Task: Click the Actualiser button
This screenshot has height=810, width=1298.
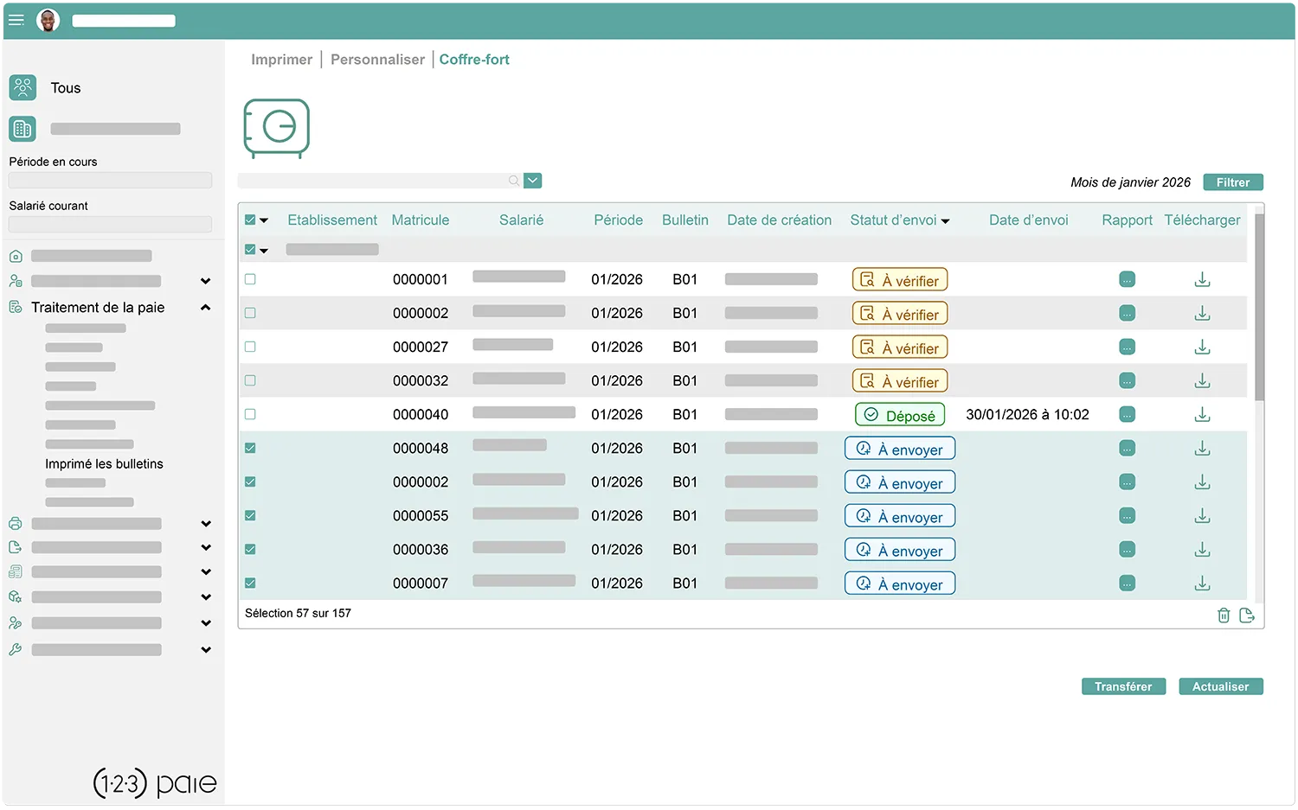Action: (1220, 686)
